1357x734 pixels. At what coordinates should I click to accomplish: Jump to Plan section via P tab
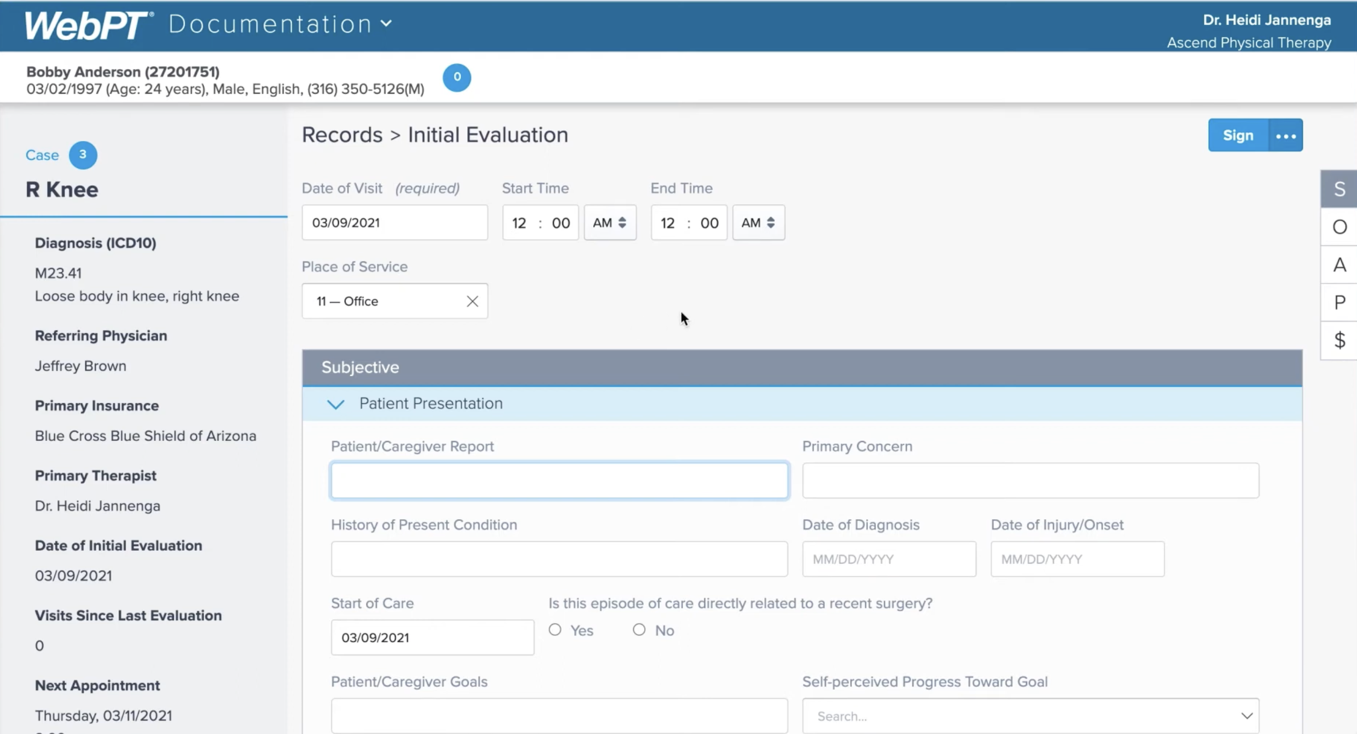pyautogui.click(x=1339, y=302)
